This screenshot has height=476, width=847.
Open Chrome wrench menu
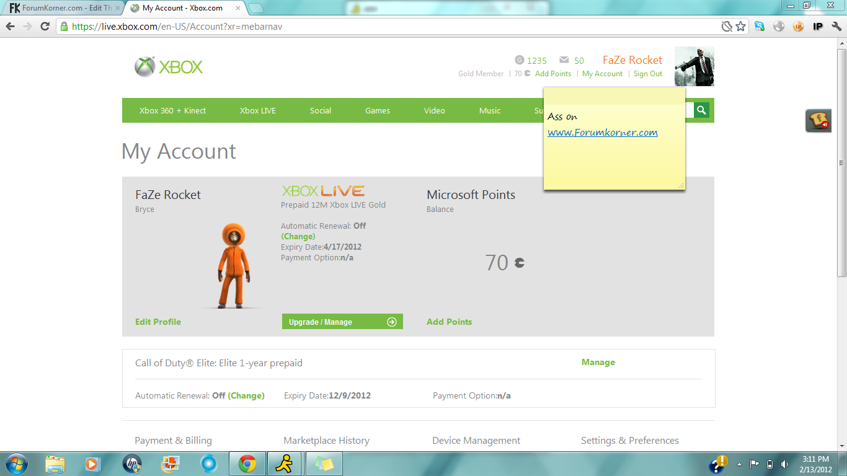[836, 27]
